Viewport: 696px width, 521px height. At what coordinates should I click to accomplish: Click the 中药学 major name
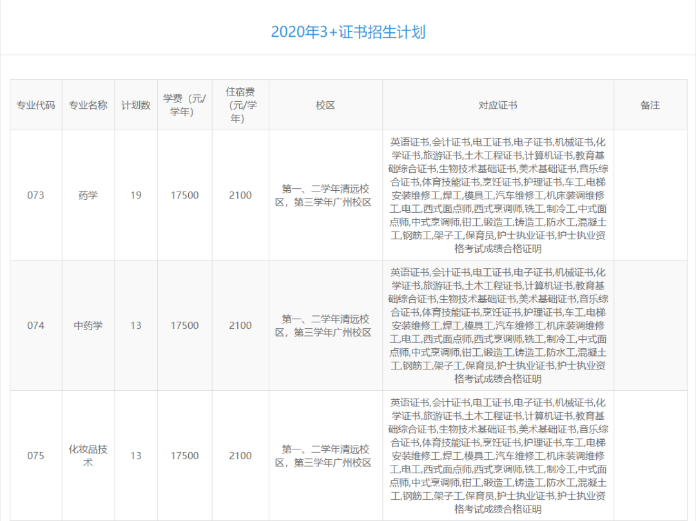[x=88, y=326]
